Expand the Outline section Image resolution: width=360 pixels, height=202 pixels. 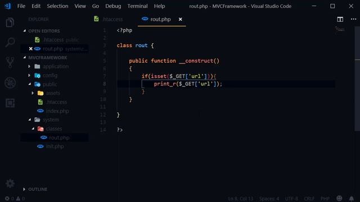tap(38, 189)
